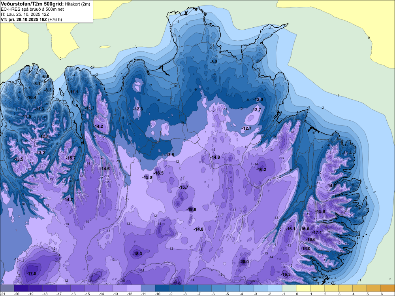This screenshot has height=296, width=395.
Task: Click the legend value -13
Action: click(115, 294)
